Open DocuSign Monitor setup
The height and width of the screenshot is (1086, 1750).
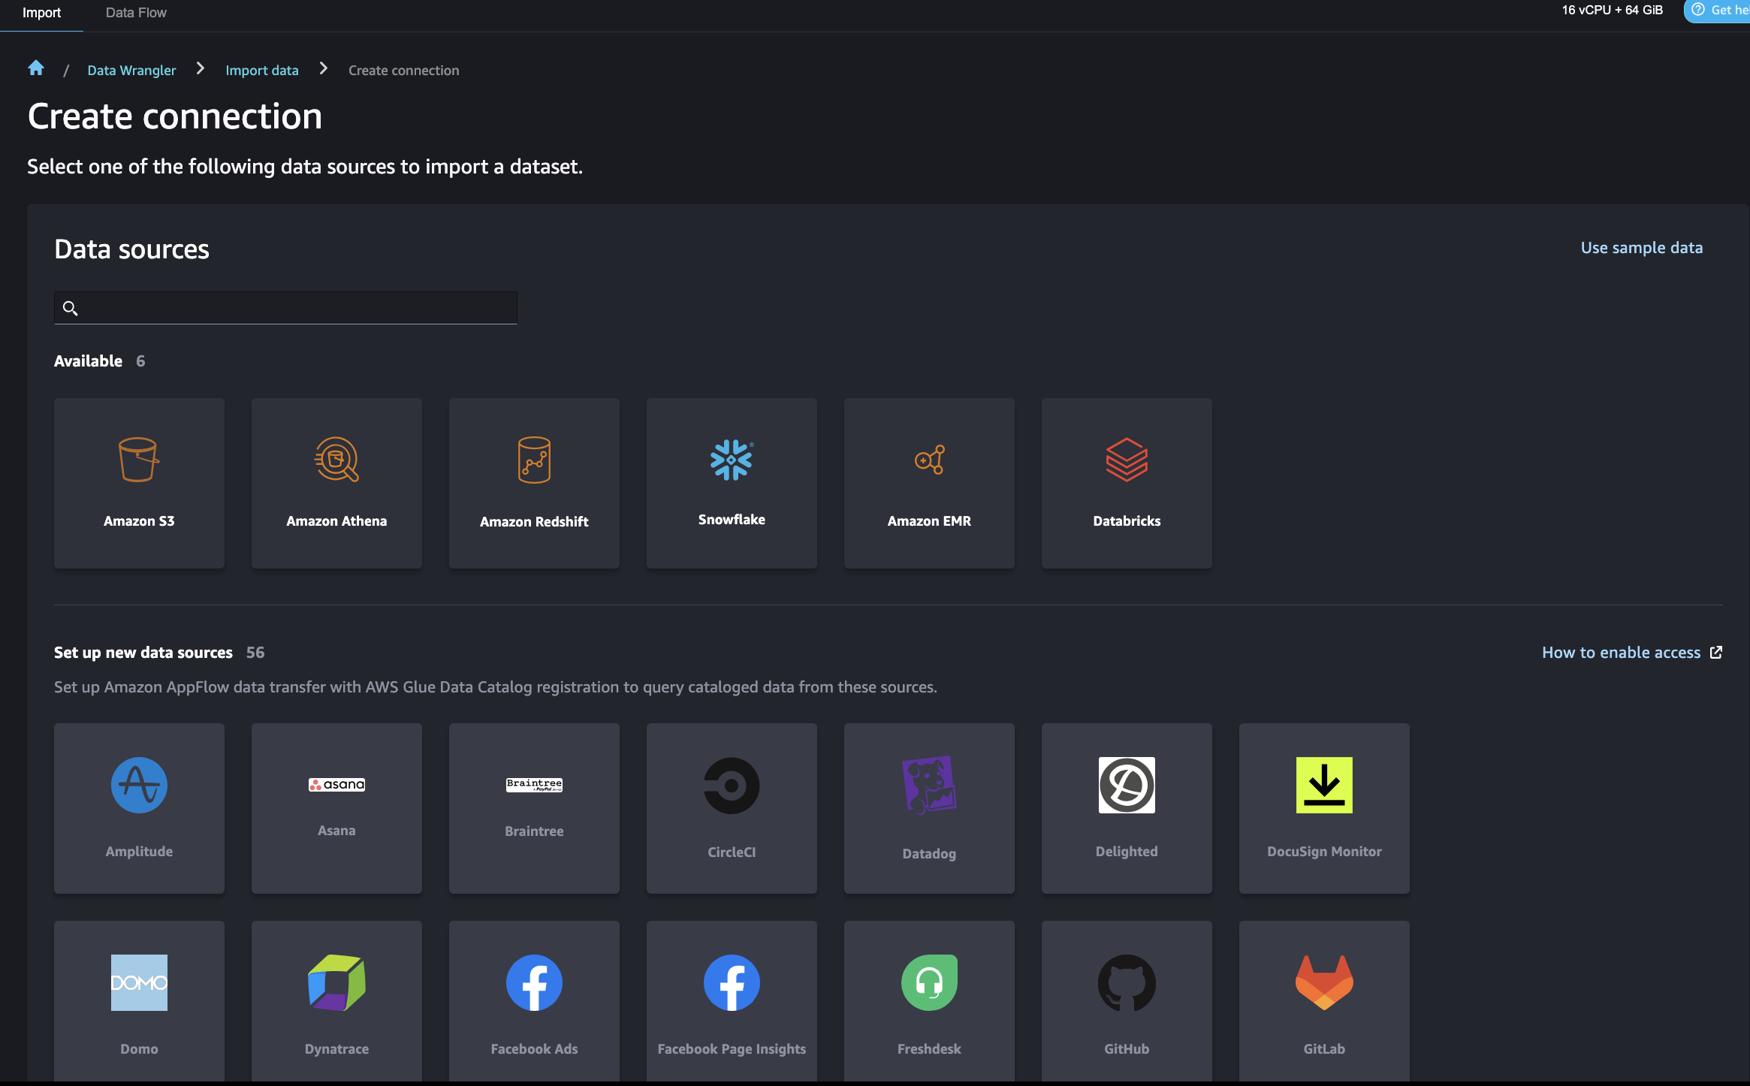(x=1324, y=808)
